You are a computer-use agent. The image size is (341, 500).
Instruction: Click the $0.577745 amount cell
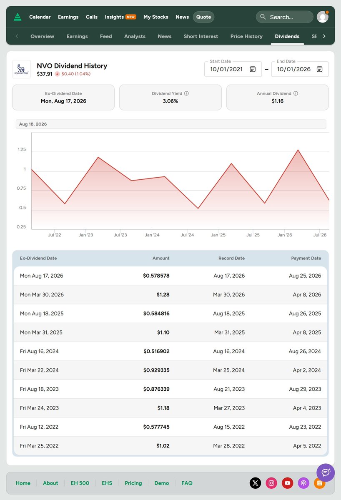point(156,427)
